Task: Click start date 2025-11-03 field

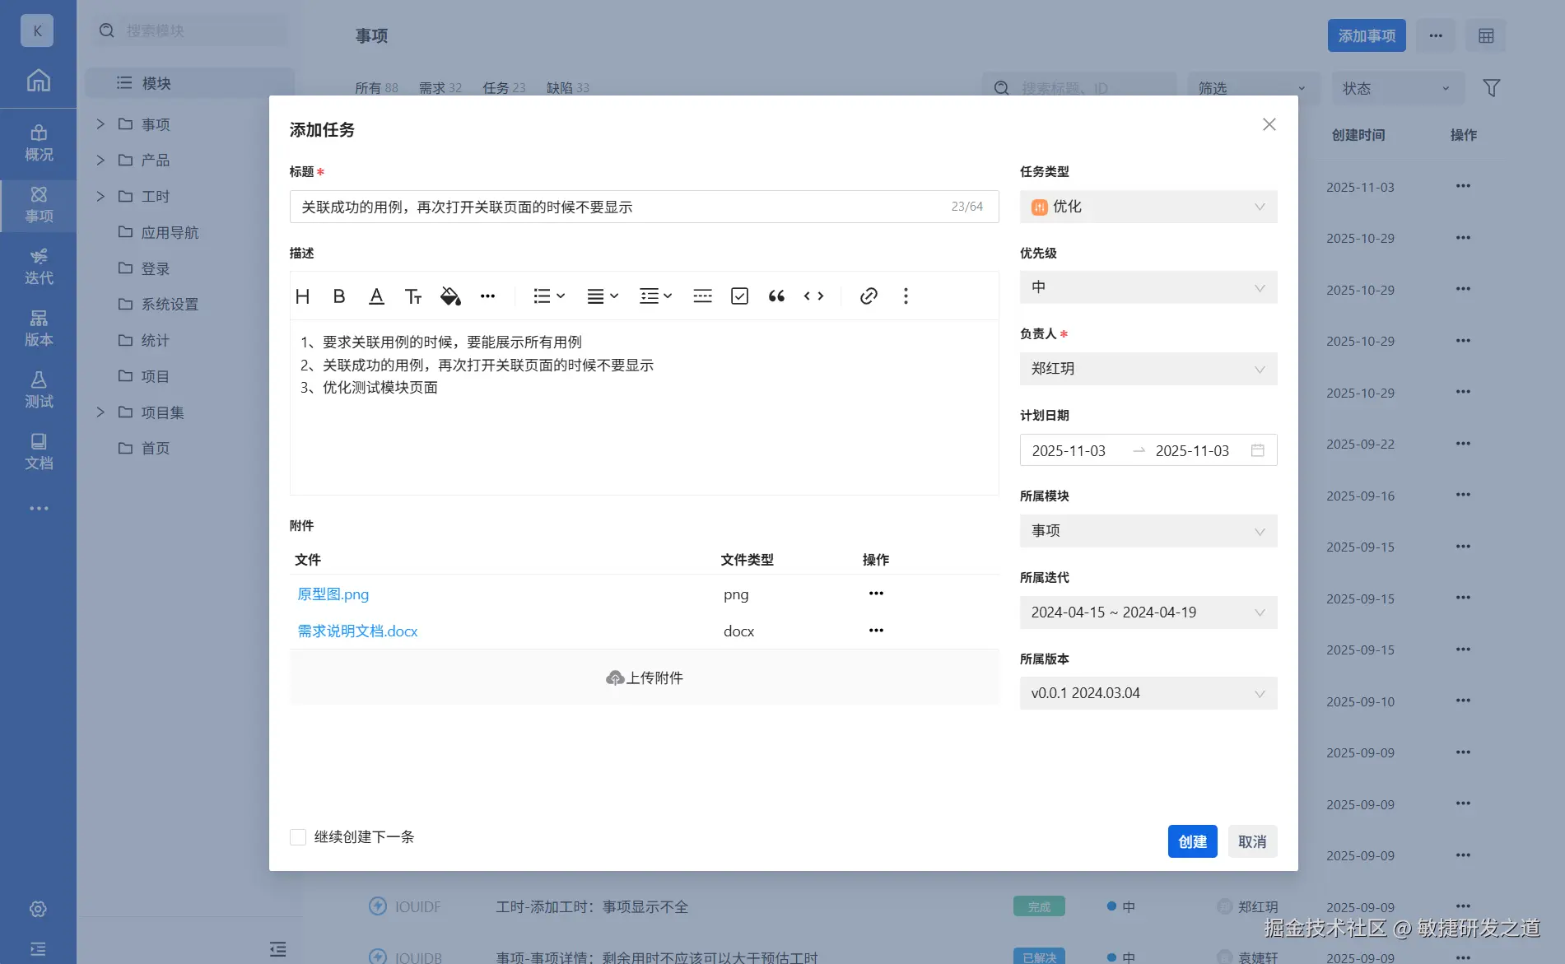Action: (1069, 451)
